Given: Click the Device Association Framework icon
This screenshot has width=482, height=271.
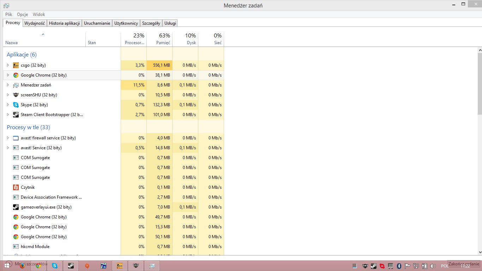Looking at the screenshot, I should click(16, 197).
